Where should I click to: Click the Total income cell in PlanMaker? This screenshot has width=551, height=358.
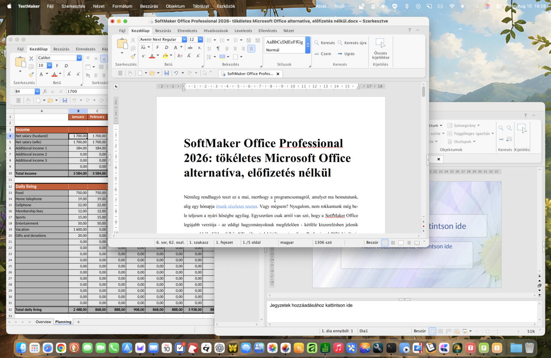tap(42, 173)
